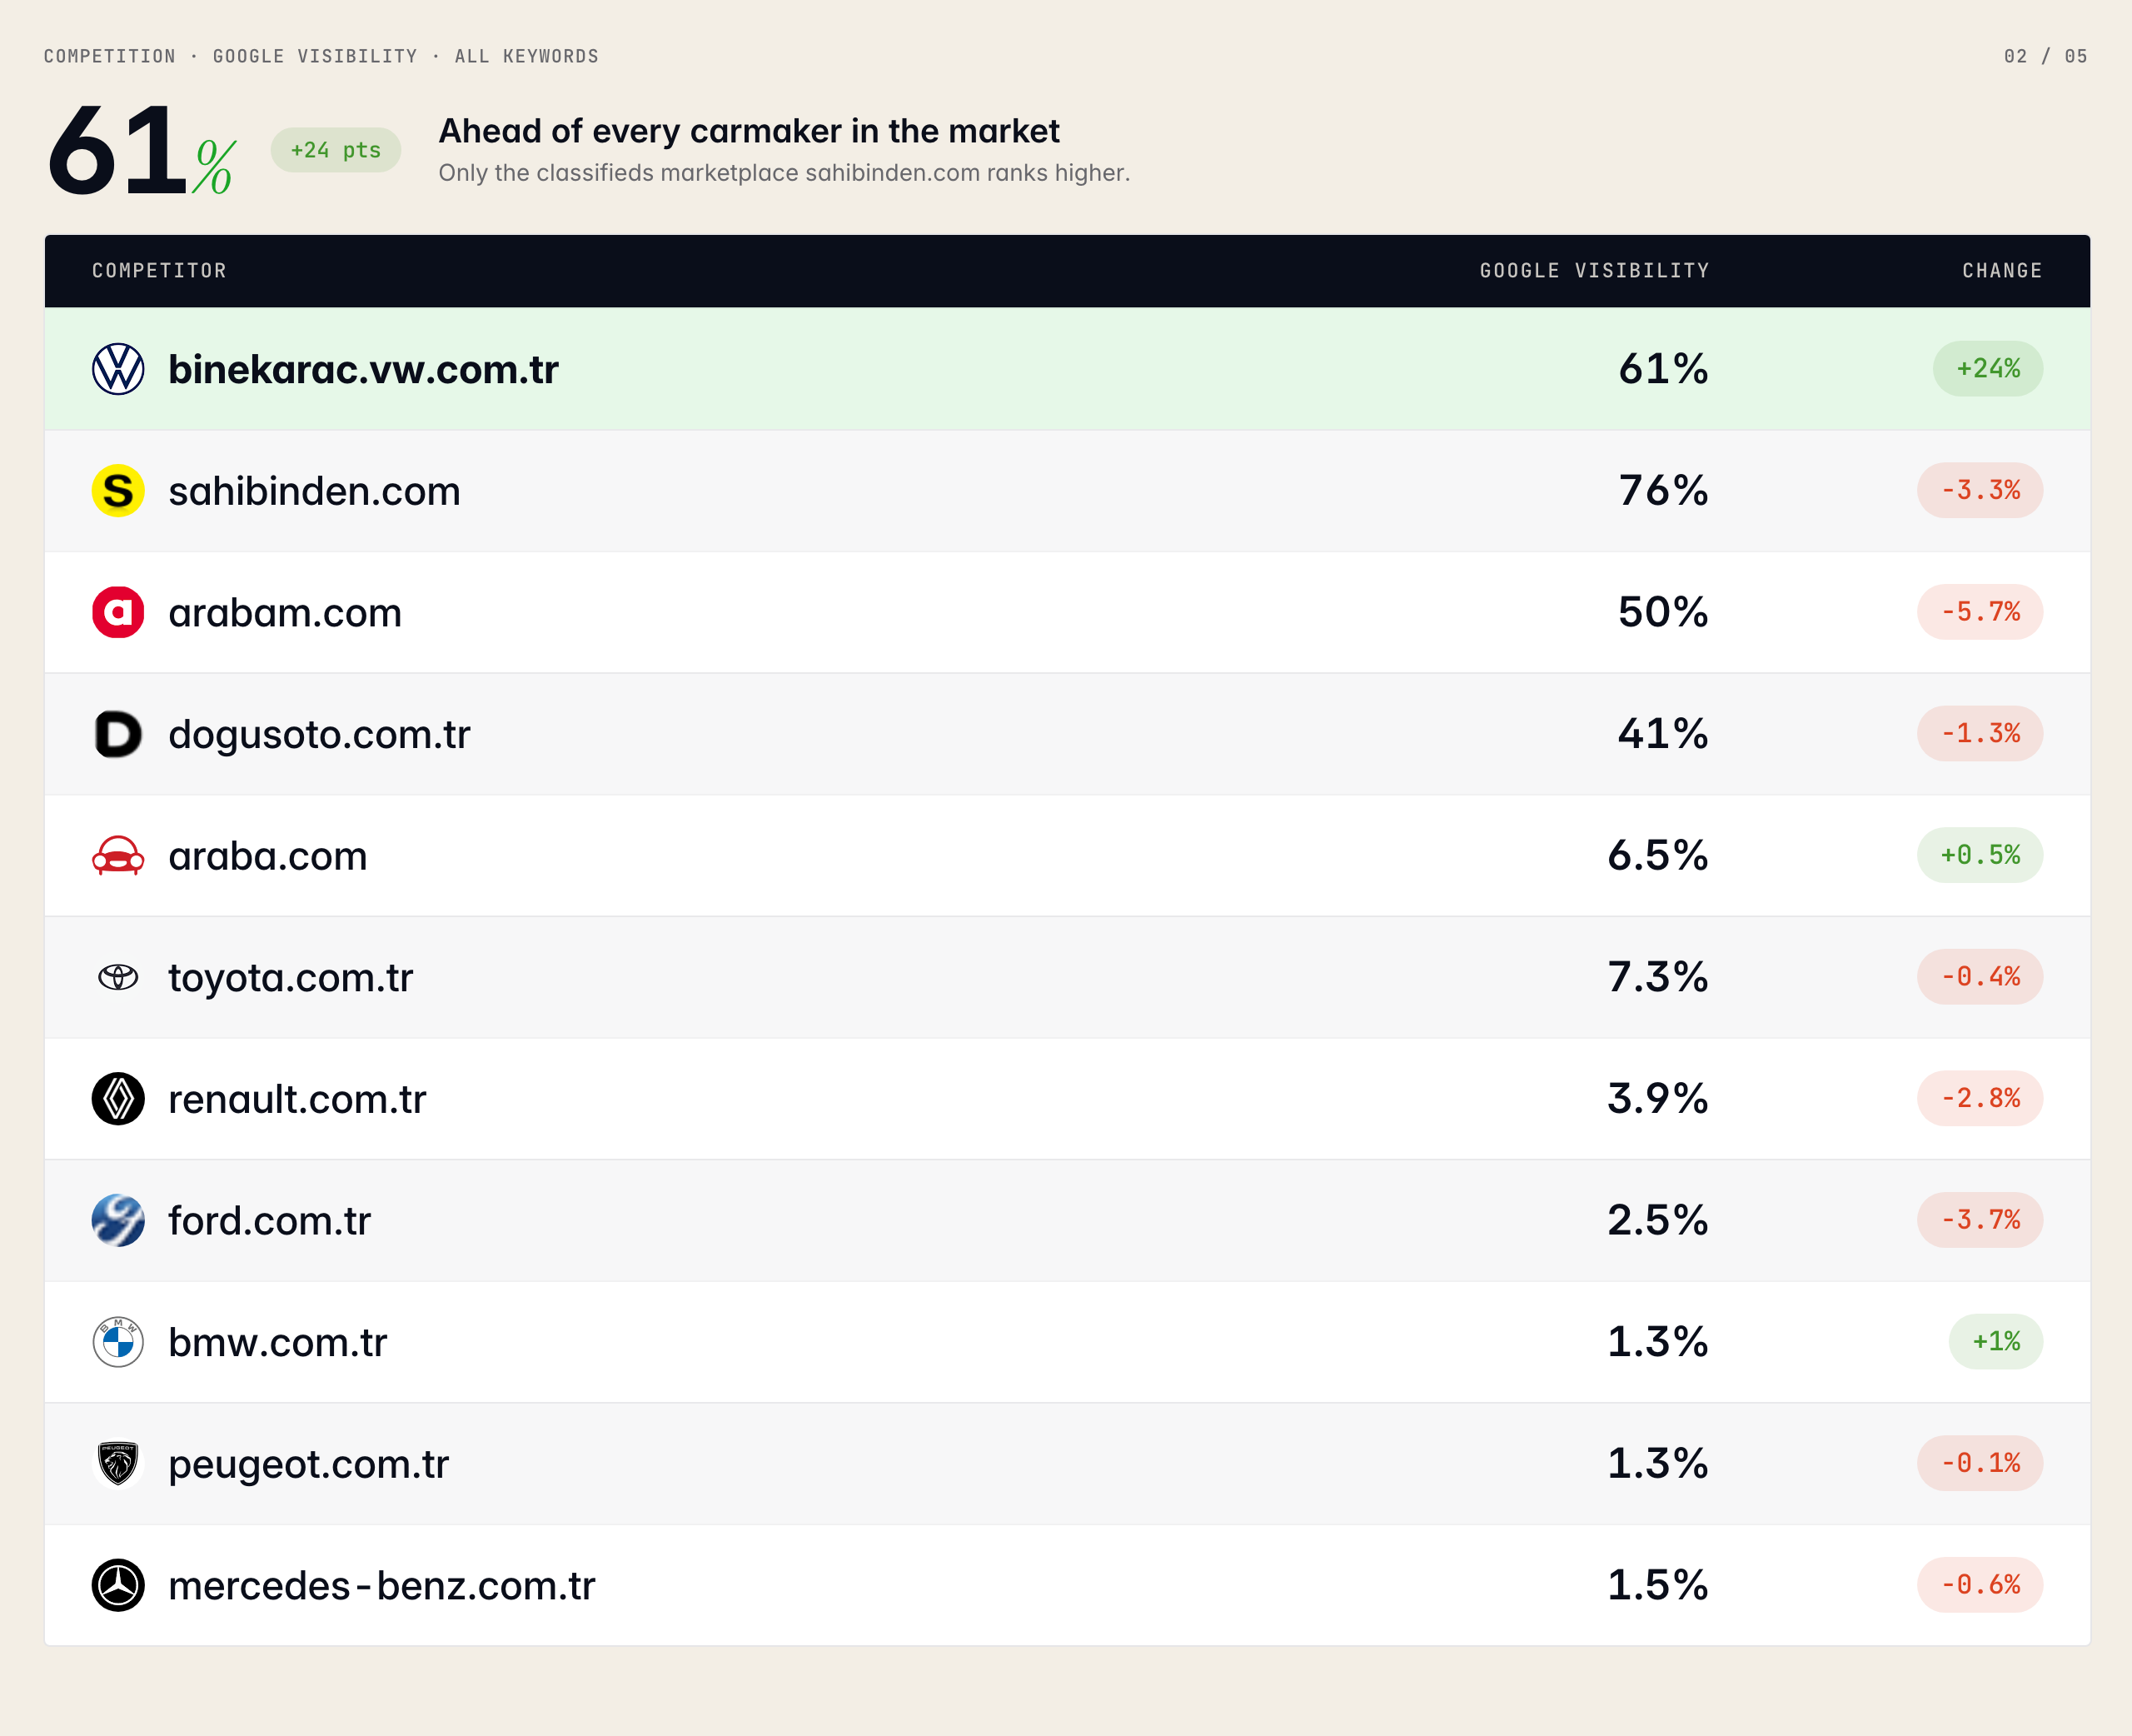Viewport: 2132px width, 1736px height.
Task: Click the -3.7% change pill
Action: pos(1980,1220)
